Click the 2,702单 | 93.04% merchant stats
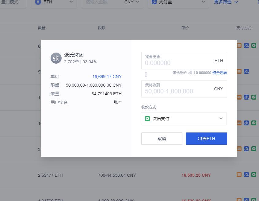 coord(80,62)
